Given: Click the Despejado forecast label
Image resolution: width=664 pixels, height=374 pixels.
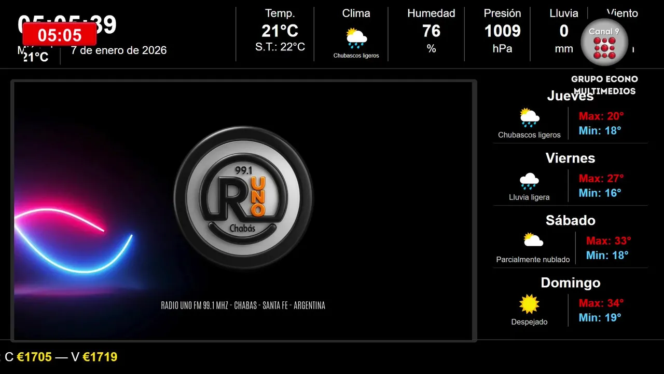Looking at the screenshot, I should point(529,322).
